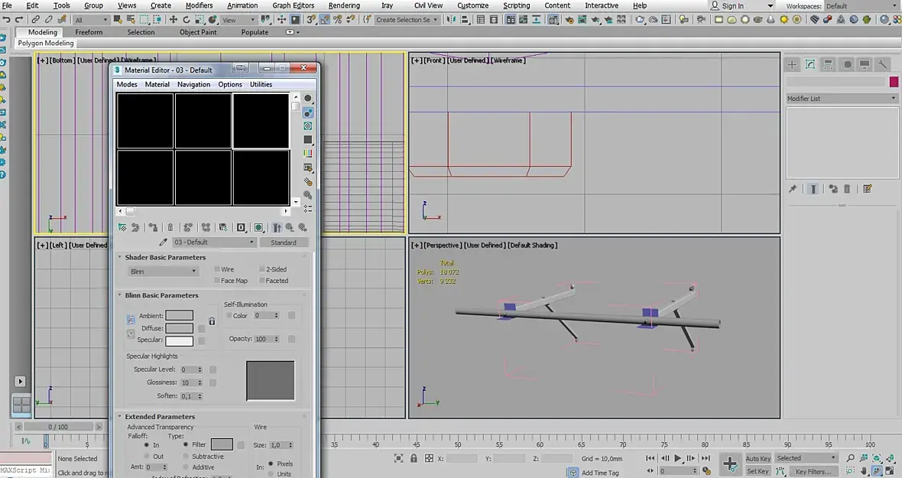Click the Pin Stack icon

pyautogui.click(x=793, y=189)
